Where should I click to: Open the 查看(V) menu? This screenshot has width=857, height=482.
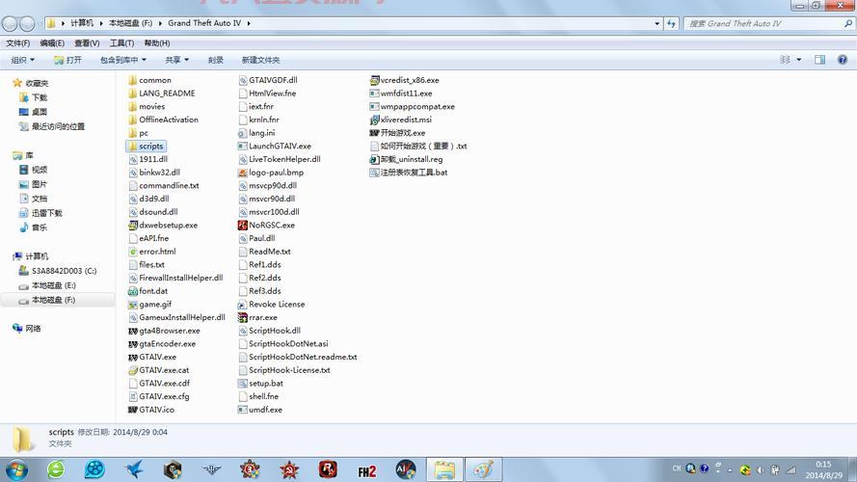pyautogui.click(x=87, y=43)
